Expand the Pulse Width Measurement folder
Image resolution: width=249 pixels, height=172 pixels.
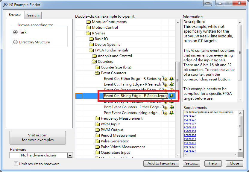[120, 147]
